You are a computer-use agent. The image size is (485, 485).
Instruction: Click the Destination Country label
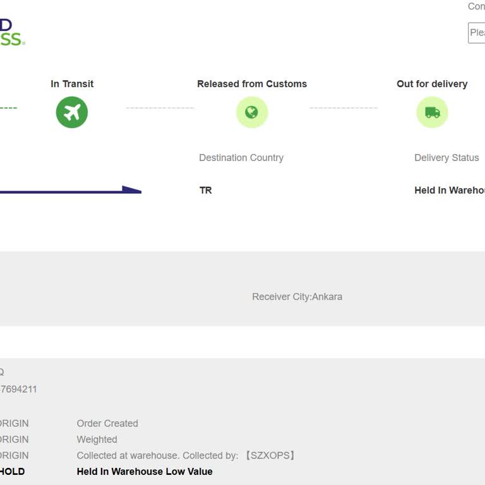(x=241, y=158)
